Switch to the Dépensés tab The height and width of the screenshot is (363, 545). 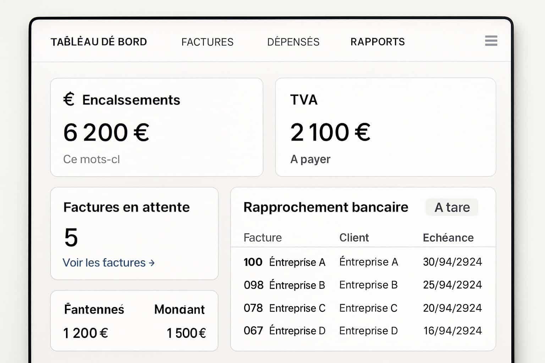coord(293,41)
